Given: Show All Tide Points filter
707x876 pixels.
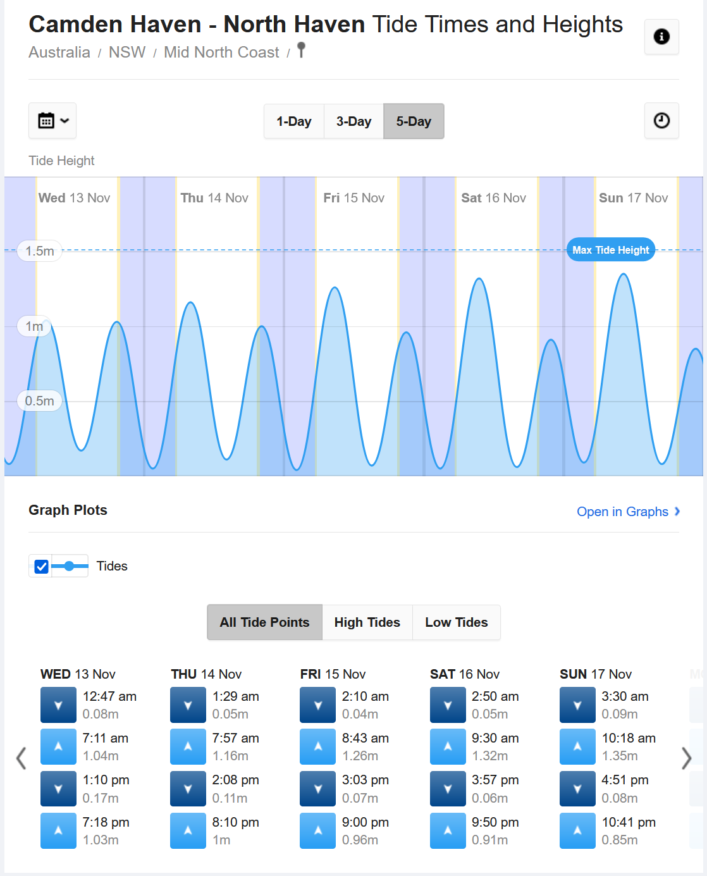Looking at the screenshot, I should point(265,622).
